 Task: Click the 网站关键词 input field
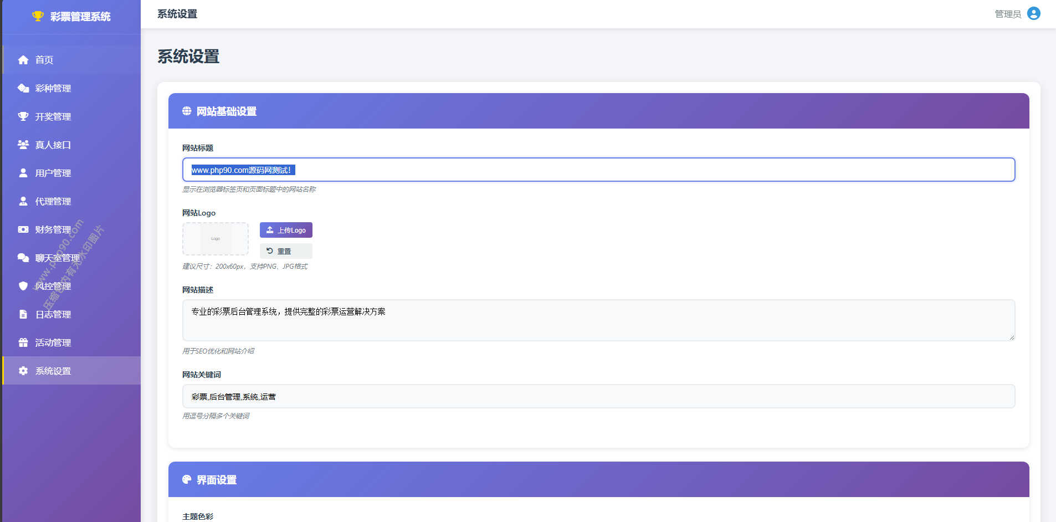pyautogui.click(x=598, y=397)
